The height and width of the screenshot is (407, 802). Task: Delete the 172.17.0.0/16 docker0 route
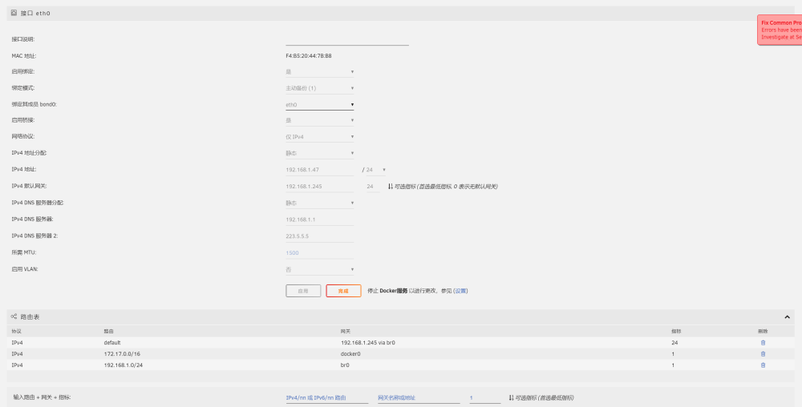tap(763, 354)
